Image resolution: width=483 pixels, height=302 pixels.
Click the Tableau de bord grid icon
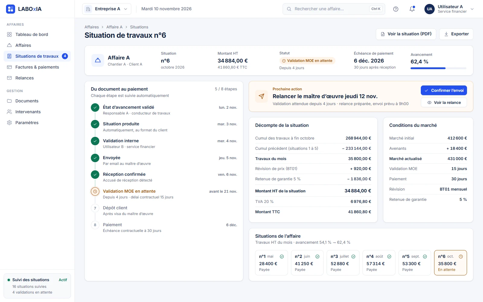pyautogui.click(x=9, y=34)
